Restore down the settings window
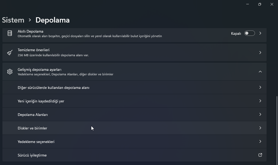Viewport: 278px width, 165px height. pos(260,4)
